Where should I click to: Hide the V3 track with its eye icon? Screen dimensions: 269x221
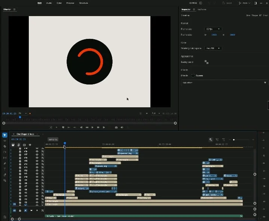coord(37,199)
